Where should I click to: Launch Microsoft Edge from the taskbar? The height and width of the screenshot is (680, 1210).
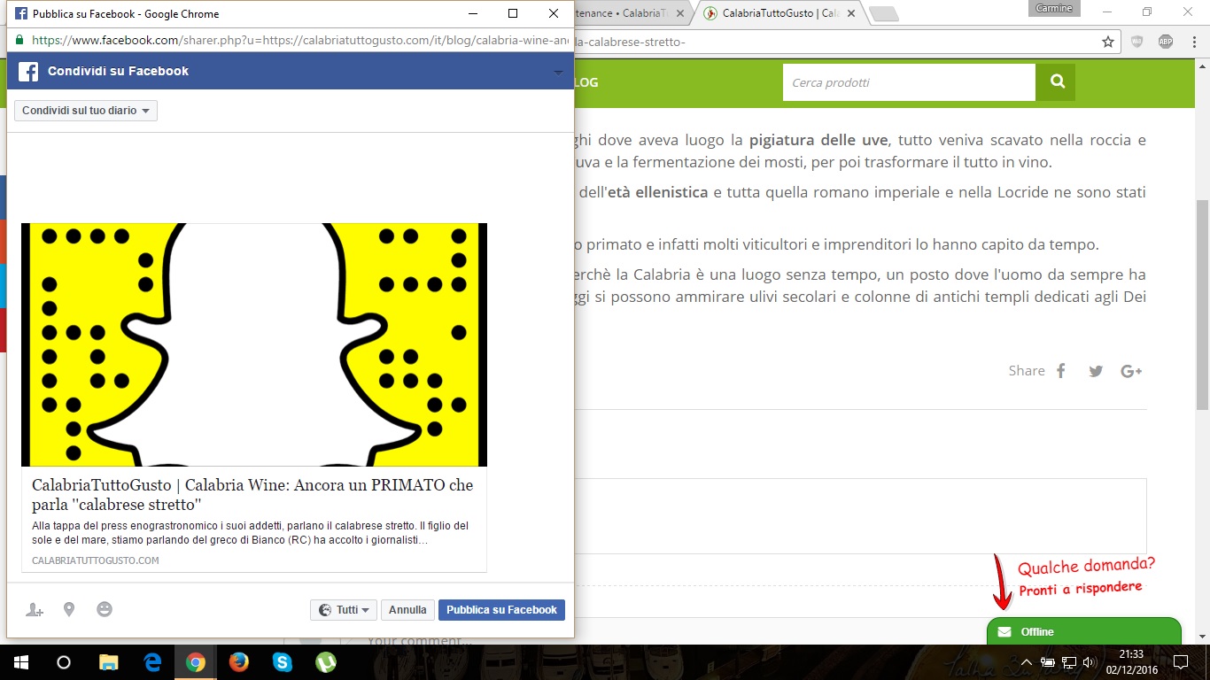152,662
